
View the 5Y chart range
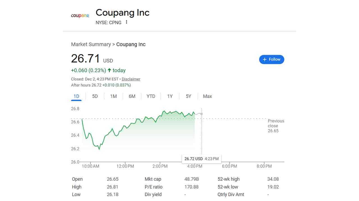click(188, 96)
